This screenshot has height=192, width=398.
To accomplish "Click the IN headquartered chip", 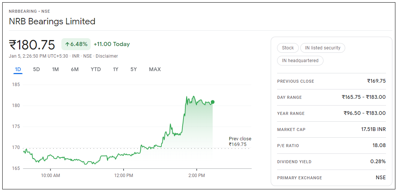I will 300,61.
